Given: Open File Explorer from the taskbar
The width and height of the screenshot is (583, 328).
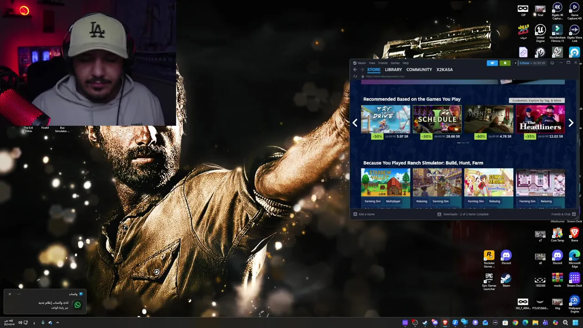Looking at the screenshot, I should coord(535,323).
